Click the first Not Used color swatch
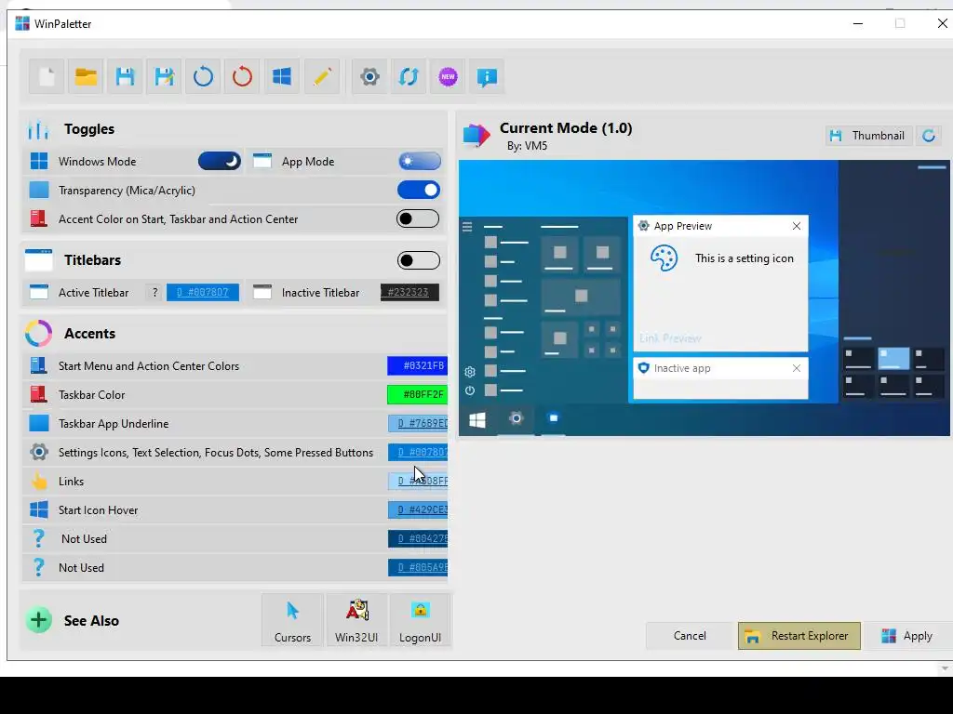 pos(418,538)
